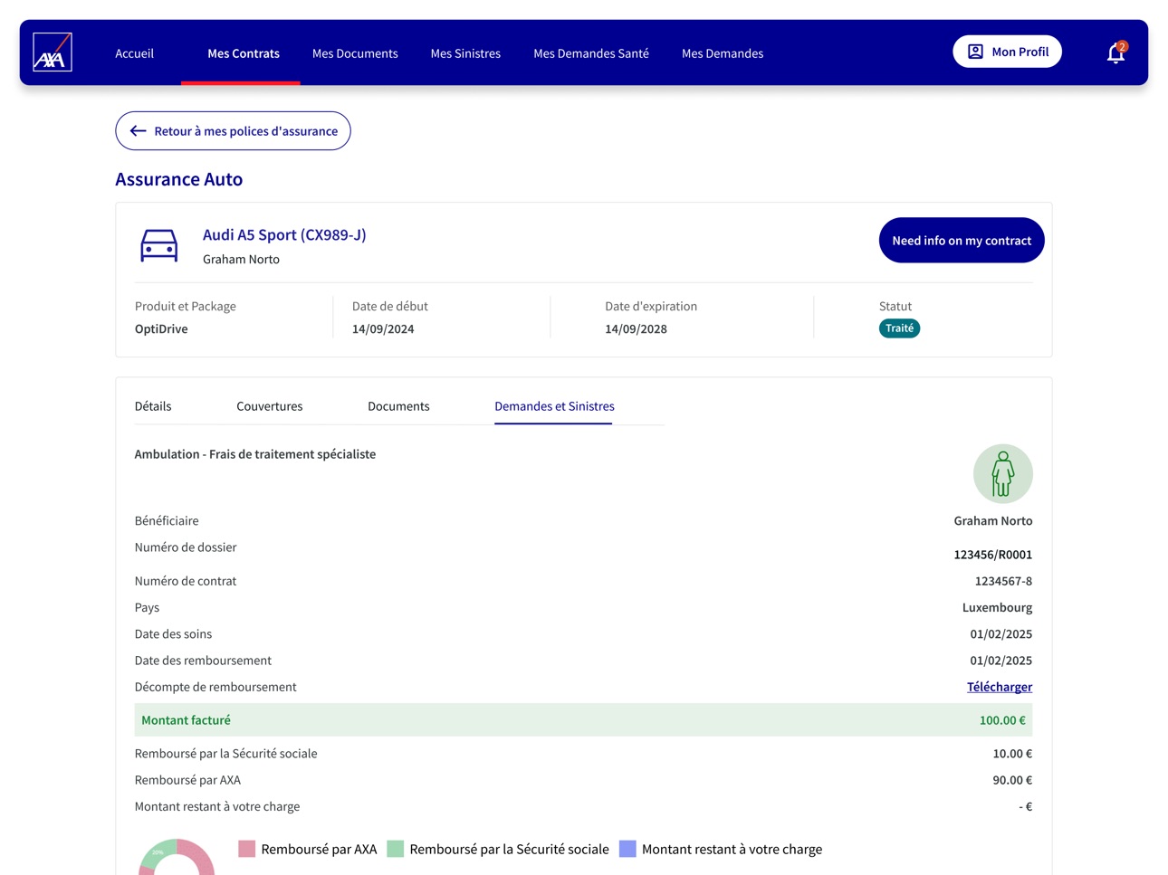Click the 90.00 € AXA reimbursement amount
Viewport: 1168px width, 875px height.
coord(1012,780)
